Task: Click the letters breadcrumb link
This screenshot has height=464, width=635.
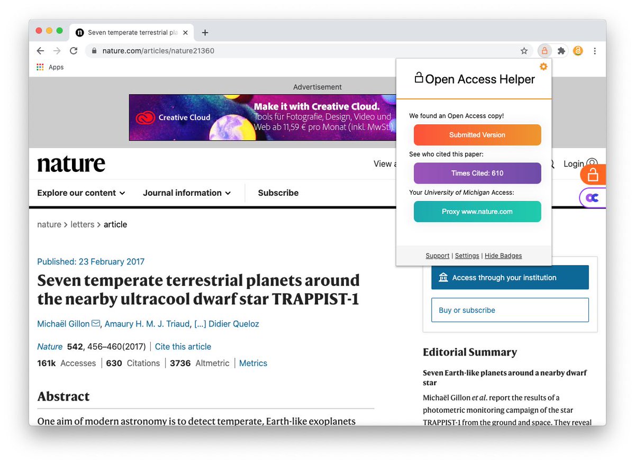Action: point(83,224)
